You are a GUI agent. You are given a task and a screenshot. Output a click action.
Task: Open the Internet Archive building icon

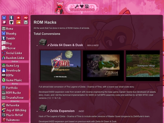pos(26,22)
